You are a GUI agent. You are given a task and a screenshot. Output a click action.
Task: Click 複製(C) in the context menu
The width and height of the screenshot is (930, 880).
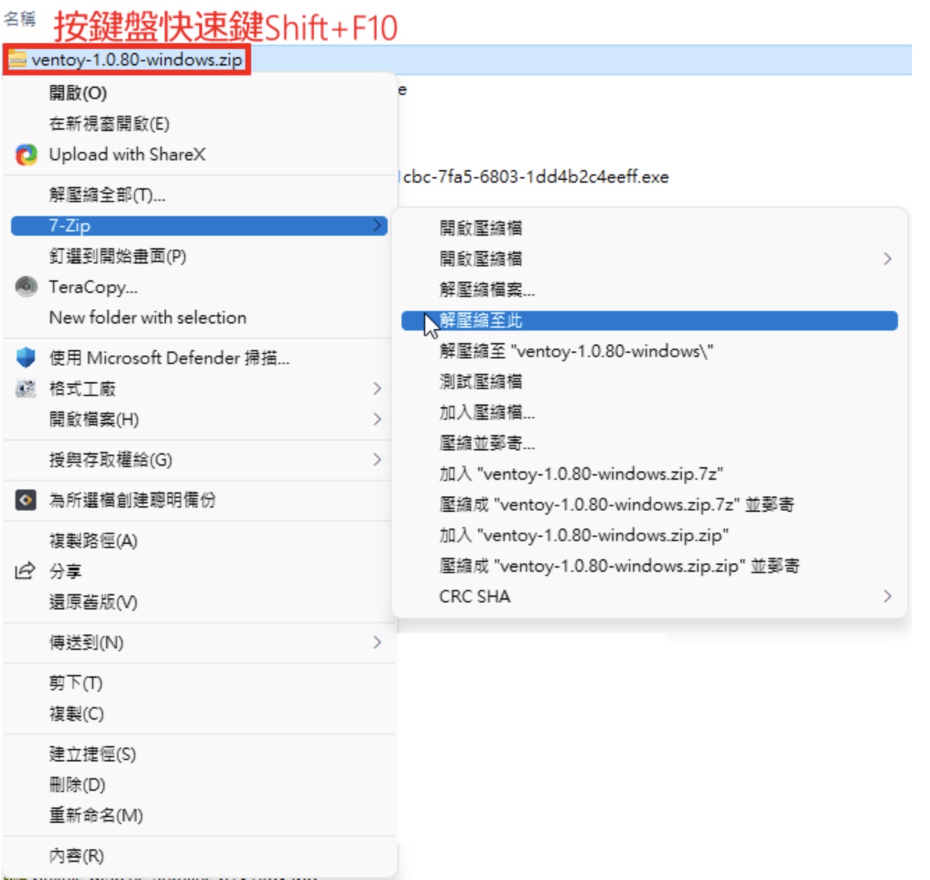pyautogui.click(x=199, y=713)
